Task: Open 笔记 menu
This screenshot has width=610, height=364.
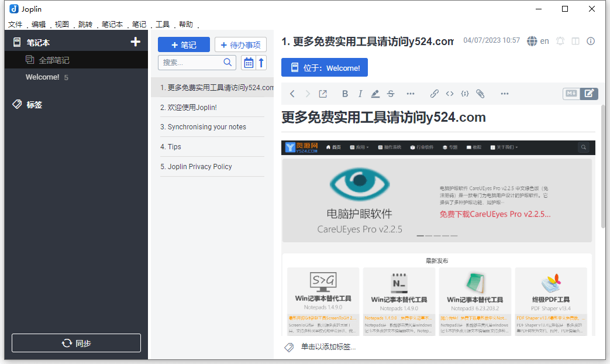Action: pyautogui.click(x=139, y=25)
